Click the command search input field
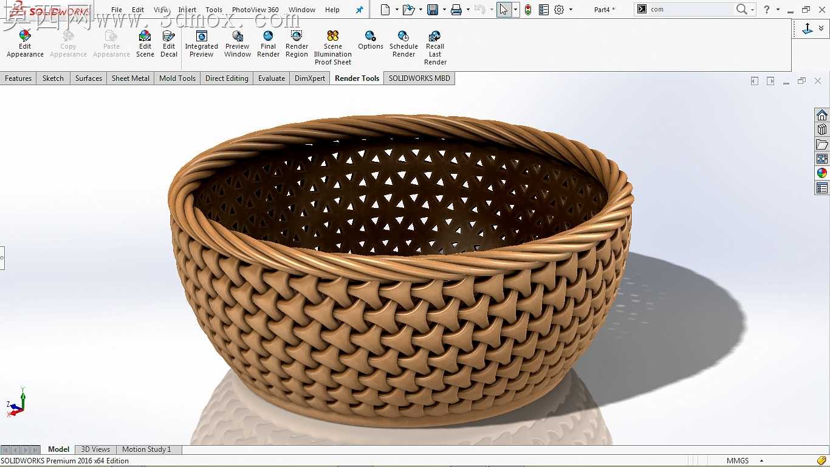Screen dimensions: 830x467 tap(691, 9)
